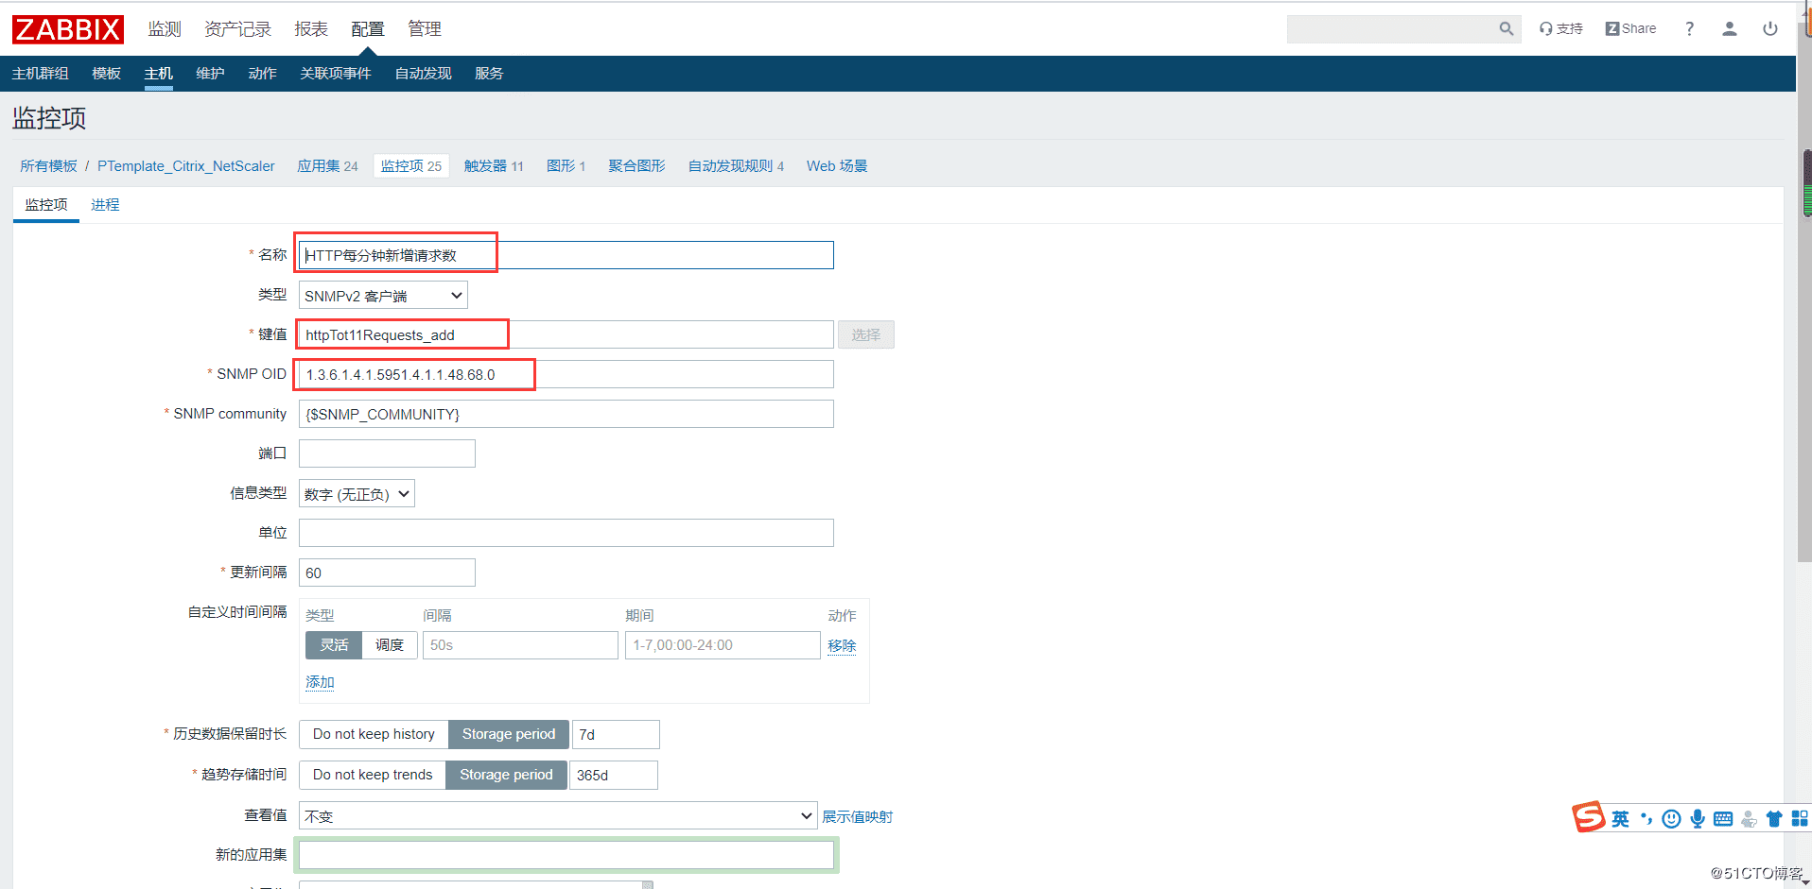
Task: Click the power logout icon
Action: coord(1769,29)
